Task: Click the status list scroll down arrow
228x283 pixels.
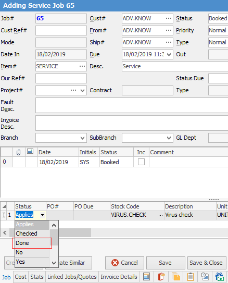Action: [x=54, y=263]
